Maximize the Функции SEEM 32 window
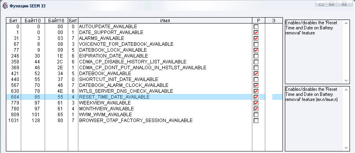This screenshot has height=153, width=355. (x=331, y=4)
